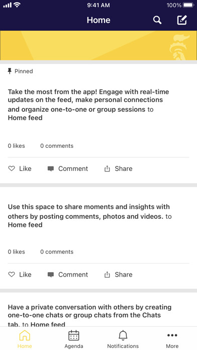Tap the compose new post icon
The width and height of the screenshot is (197, 350).
182,20
